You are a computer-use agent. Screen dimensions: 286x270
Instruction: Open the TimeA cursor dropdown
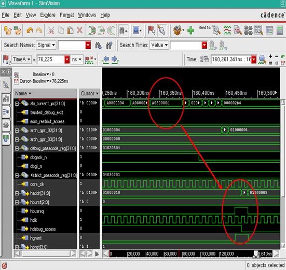[21, 60]
